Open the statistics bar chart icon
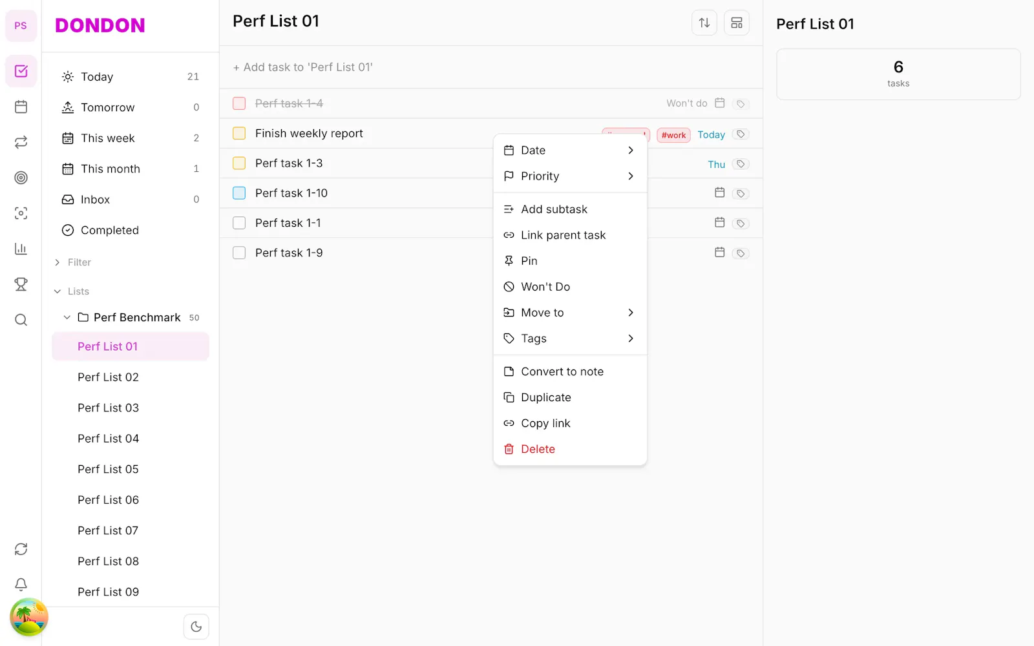Image resolution: width=1034 pixels, height=646 pixels. coord(21,249)
